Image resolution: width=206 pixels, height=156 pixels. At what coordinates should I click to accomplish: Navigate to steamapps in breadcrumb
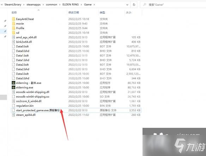[34, 5]
